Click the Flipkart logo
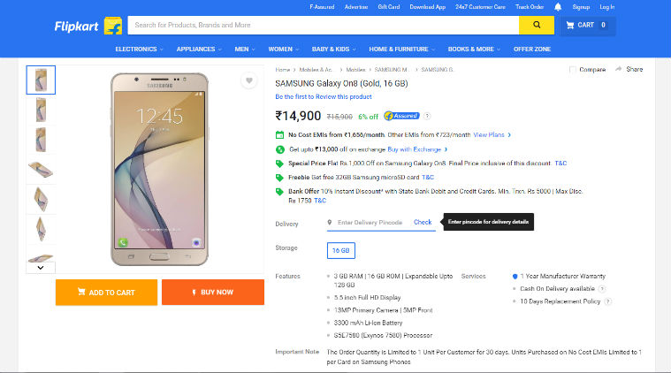The width and height of the screenshot is (671, 373). [88, 27]
